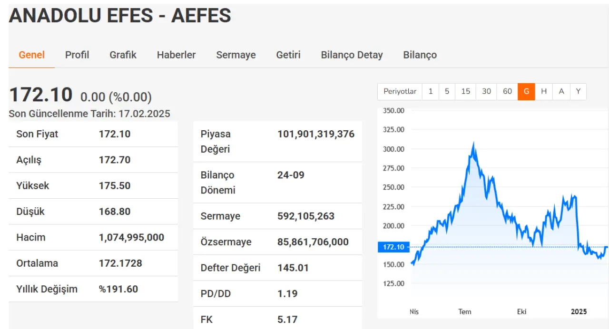This screenshot has width=609, height=329.
Task: Click the large 172.10 current price
Action: (x=41, y=95)
